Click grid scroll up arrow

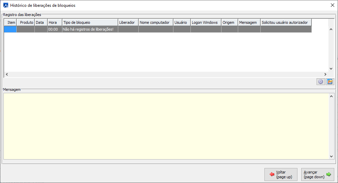(331, 29)
